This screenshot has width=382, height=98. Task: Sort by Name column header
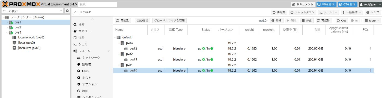click(130, 30)
